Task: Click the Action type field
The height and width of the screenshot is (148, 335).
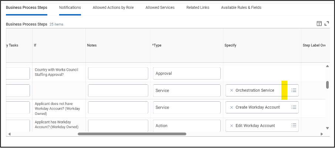Action: pyautogui.click(x=187, y=126)
